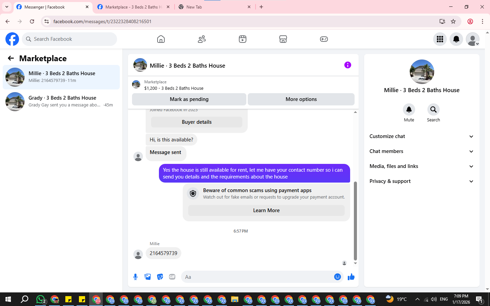Open the Chrome profile icon

coord(470,21)
